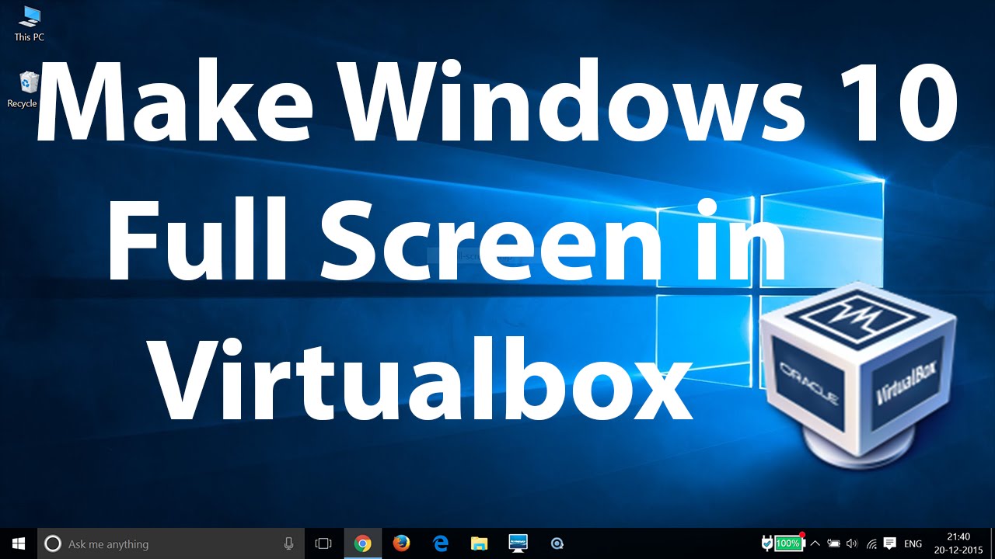Open the Action Center notifications
Screen dimensions: 995x559
click(890, 543)
